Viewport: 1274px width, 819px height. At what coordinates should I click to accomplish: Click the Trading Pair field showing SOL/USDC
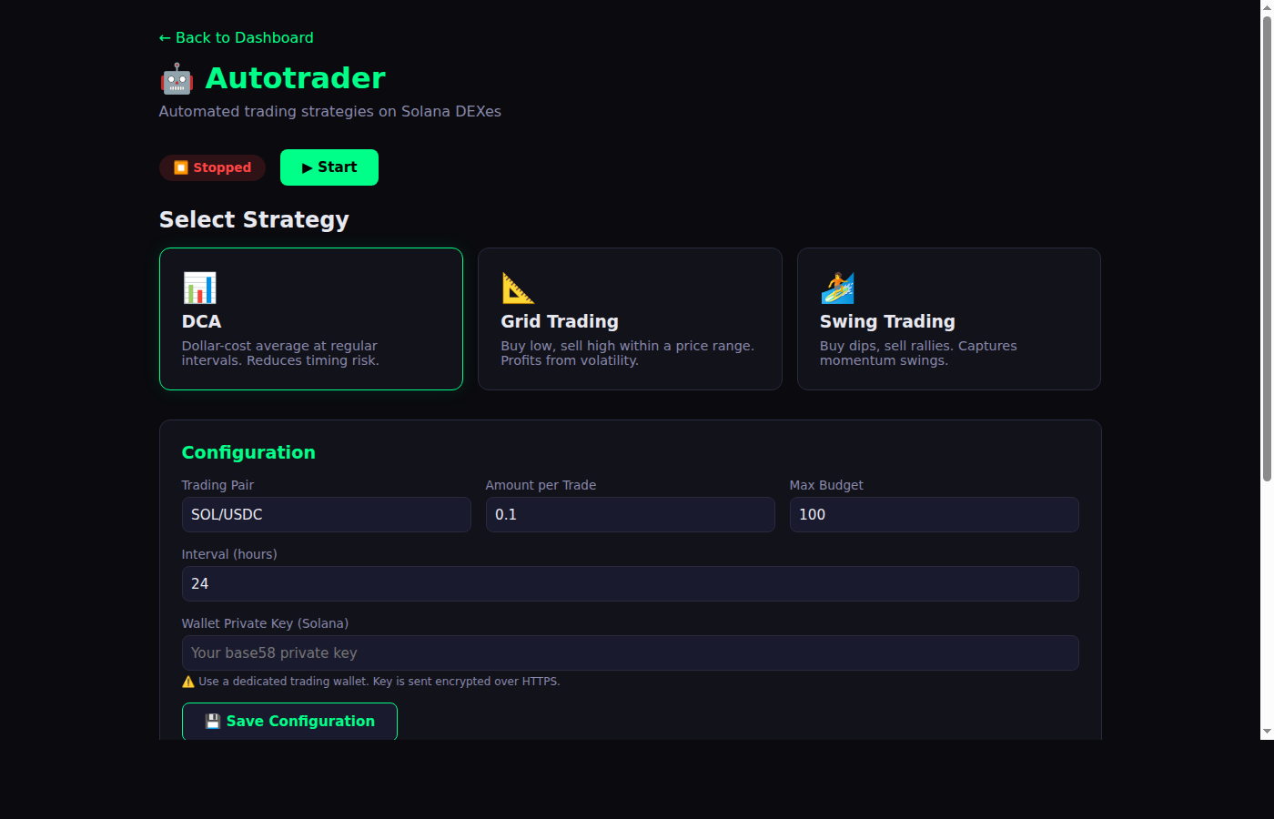pos(326,514)
